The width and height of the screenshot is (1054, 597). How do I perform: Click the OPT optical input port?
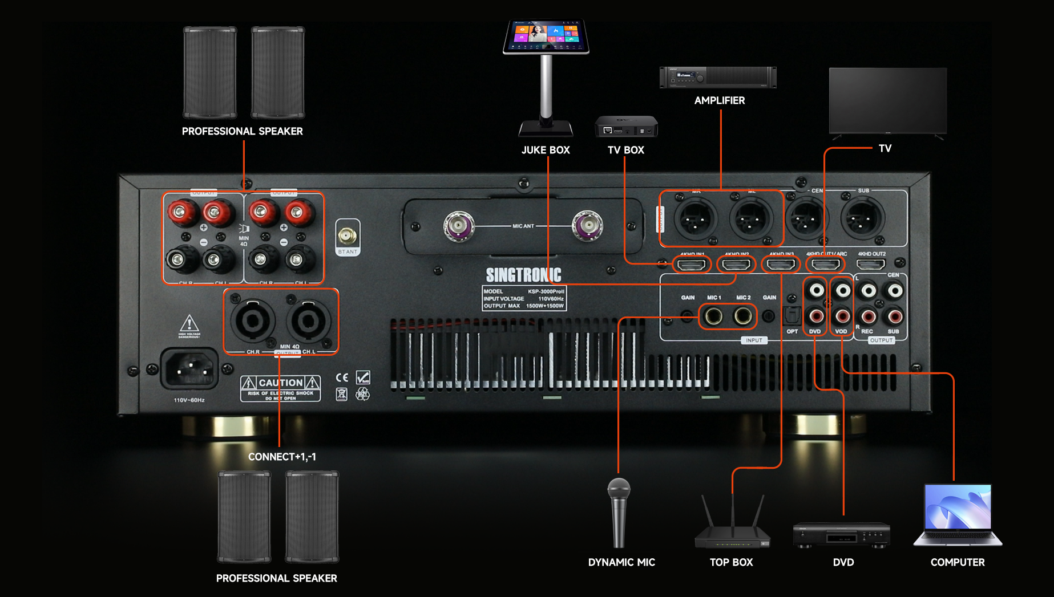[x=792, y=315]
